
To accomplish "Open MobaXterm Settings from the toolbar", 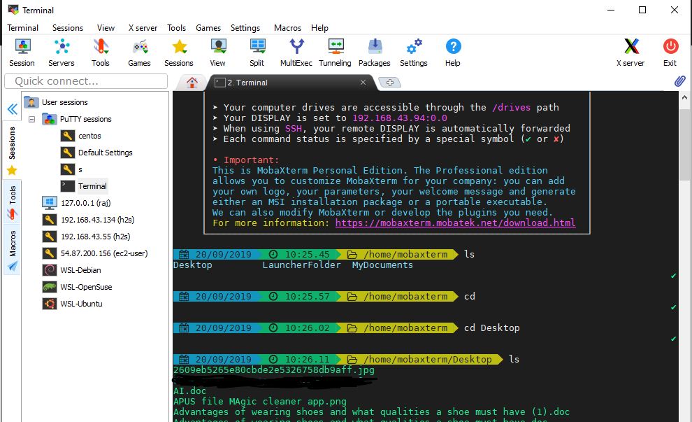I will coord(413,52).
